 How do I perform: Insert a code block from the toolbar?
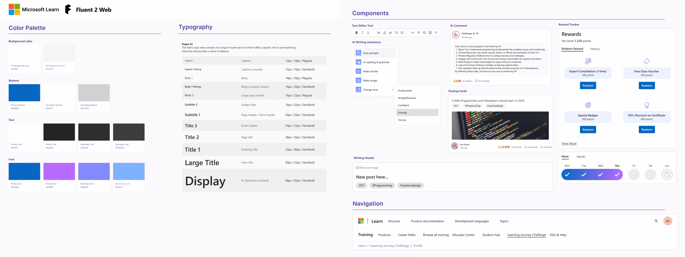point(424,33)
